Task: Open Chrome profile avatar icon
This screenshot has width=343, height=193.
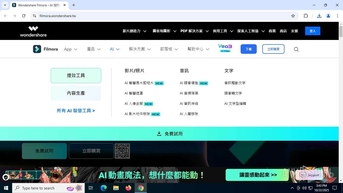Action: click(x=328, y=16)
